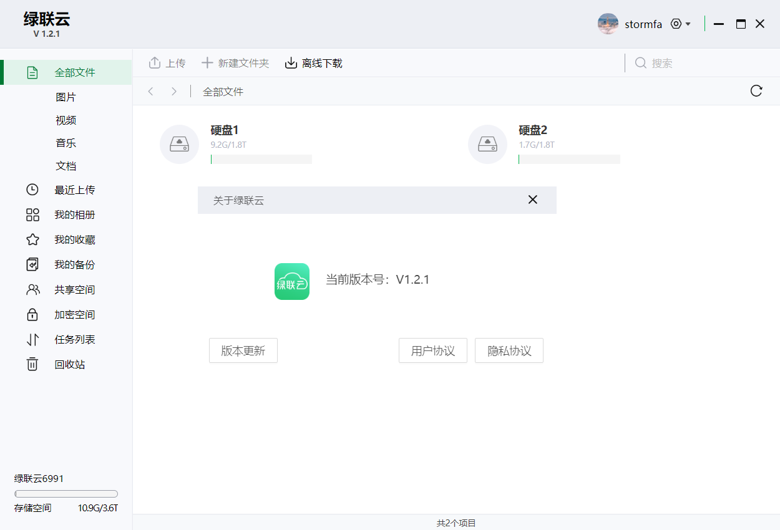The image size is (780, 530).
Task: Click the magnifier search icon
Action: click(641, 63)
